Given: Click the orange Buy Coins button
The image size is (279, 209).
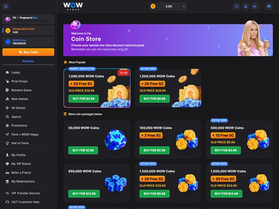Looking at the screenshot, I should [28, 52].
